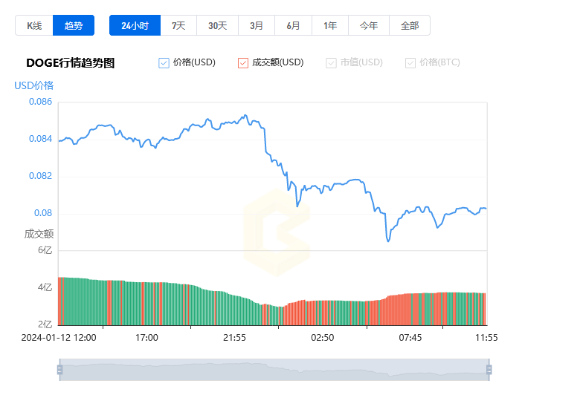Select the 今年 year-to-date range
Viewport: 580px width, 418px height.
tap(369, 25)
